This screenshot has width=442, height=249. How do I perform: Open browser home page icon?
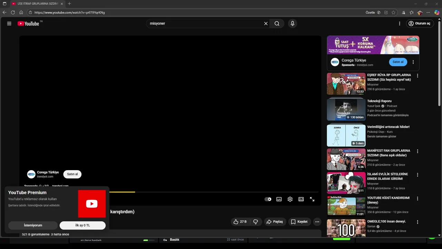21,12
